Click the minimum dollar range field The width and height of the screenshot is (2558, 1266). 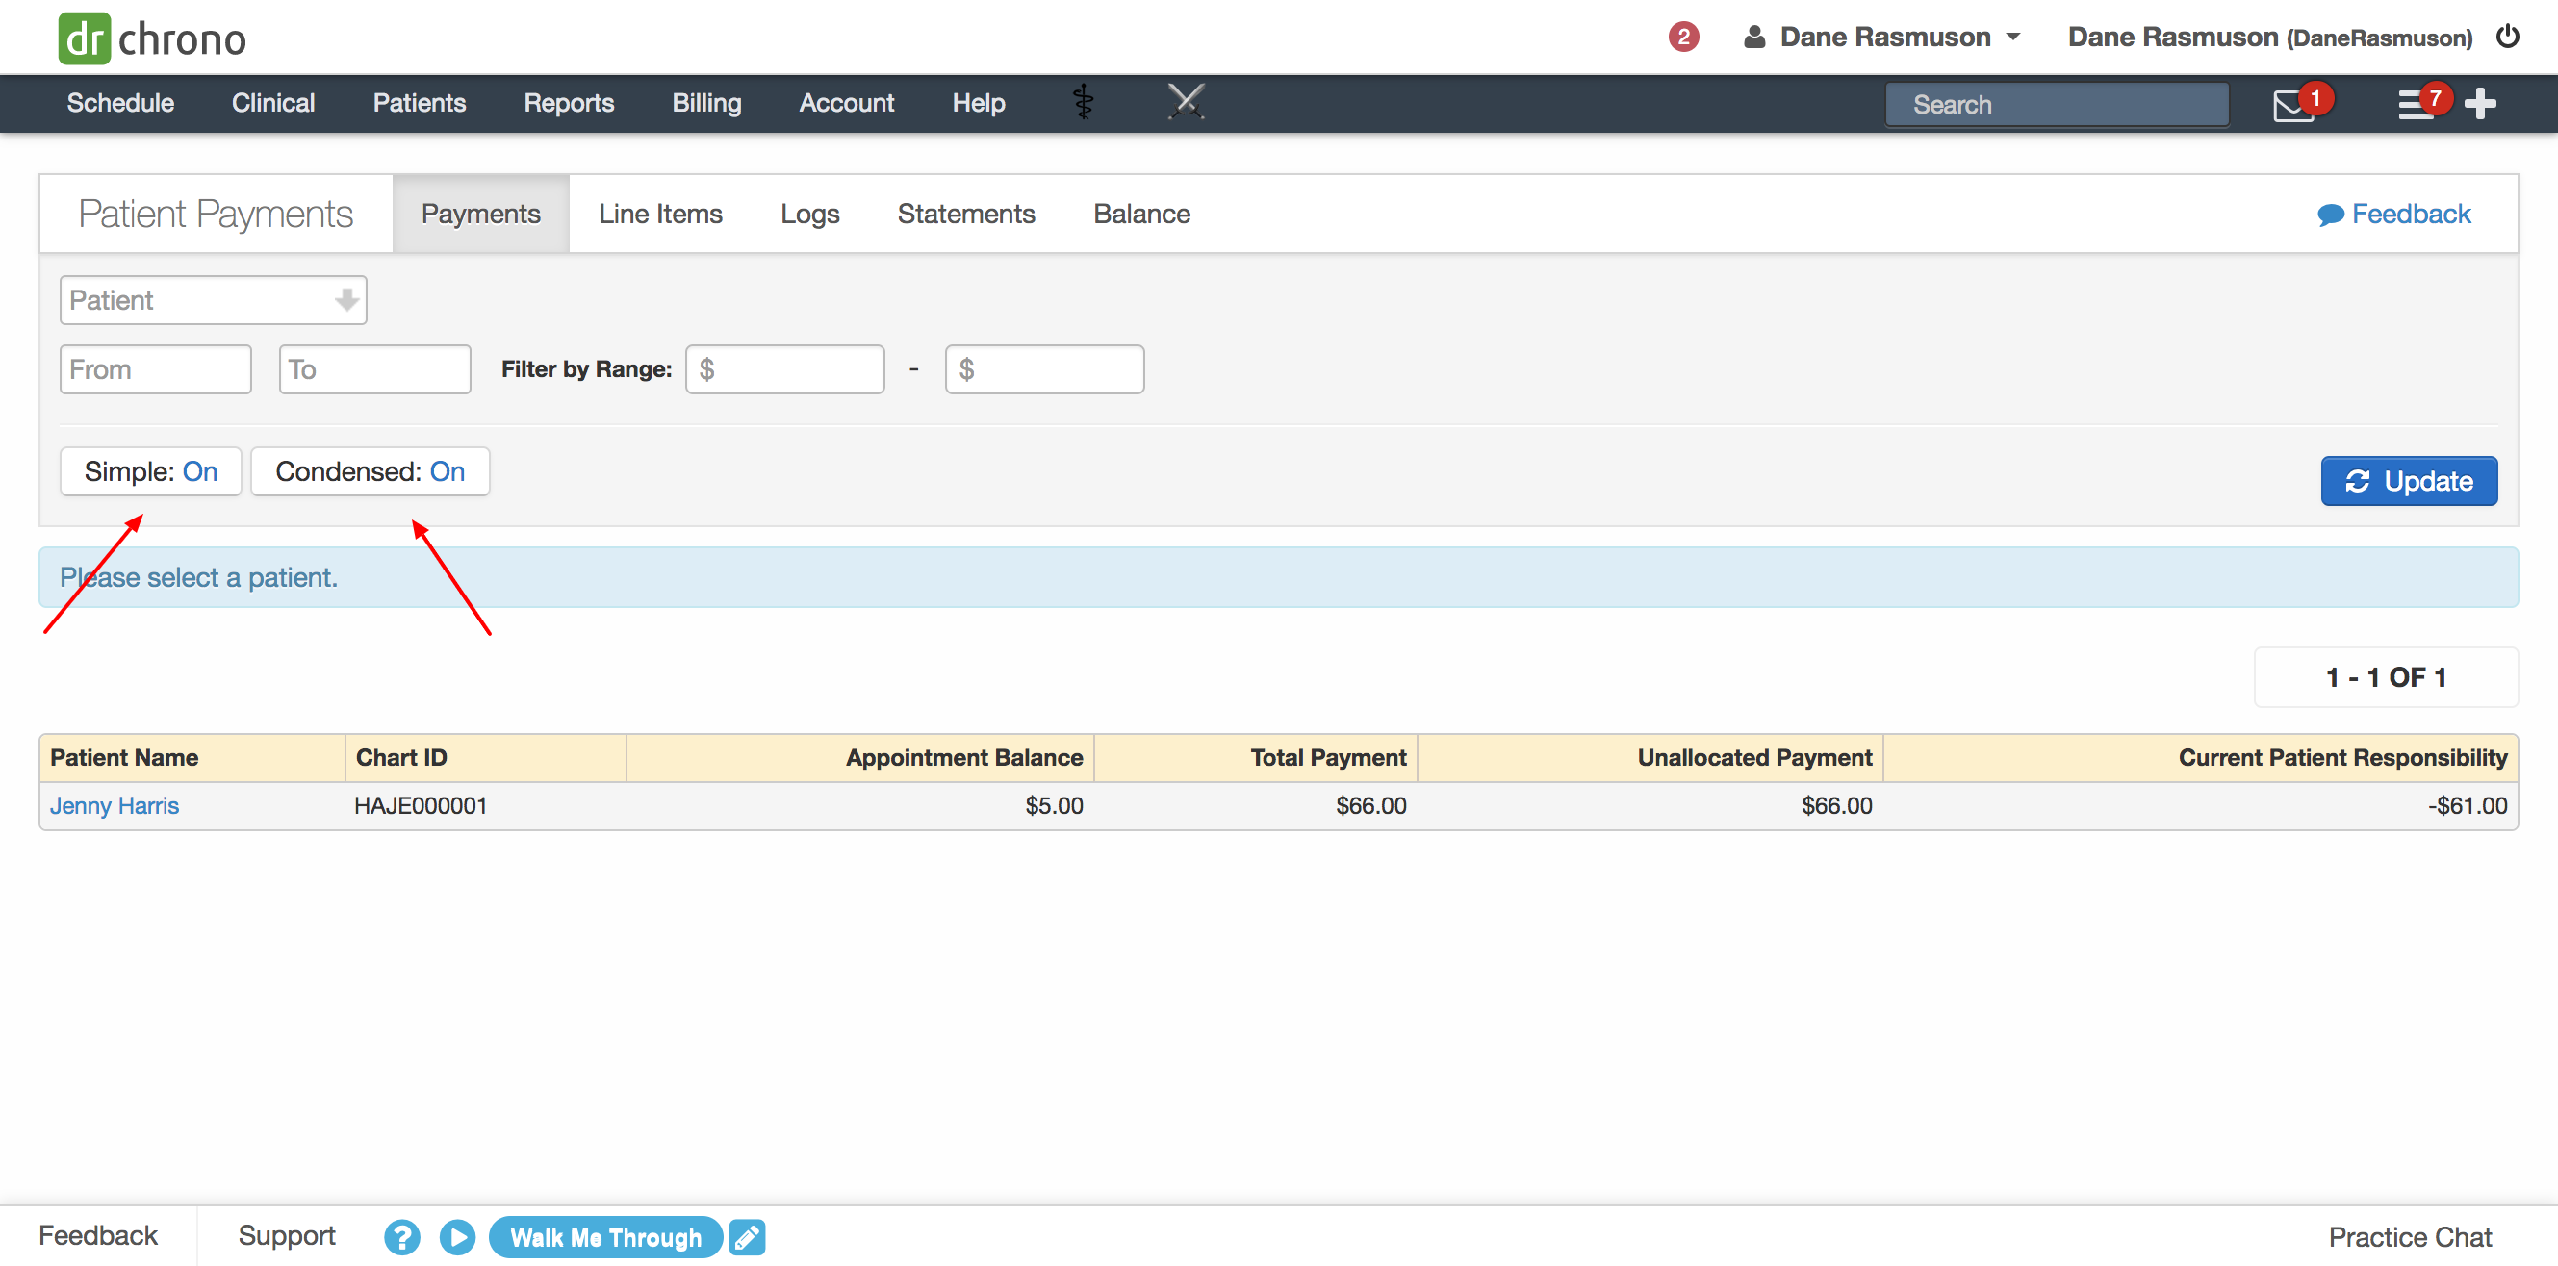coord(784,369)
